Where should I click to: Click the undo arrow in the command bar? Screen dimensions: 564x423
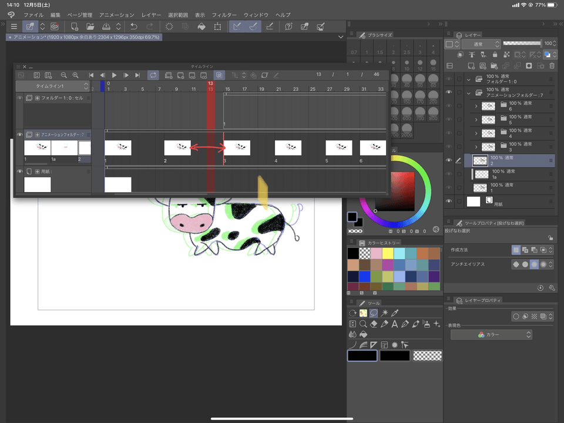[x=134, y=26]
